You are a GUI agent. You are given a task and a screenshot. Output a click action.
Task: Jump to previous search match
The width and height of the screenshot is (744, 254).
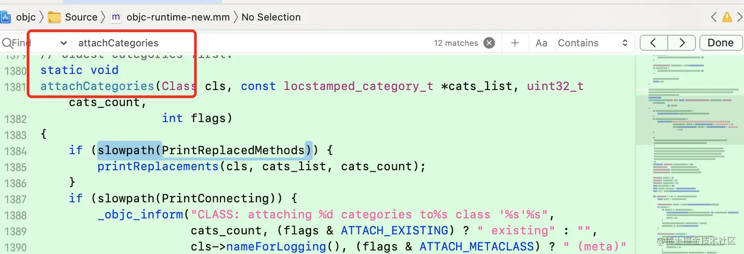click(653, 43)
